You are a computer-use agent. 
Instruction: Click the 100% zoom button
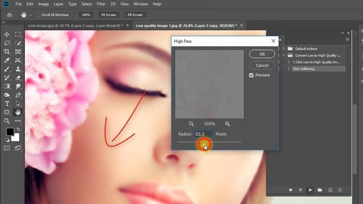point(86,15)
